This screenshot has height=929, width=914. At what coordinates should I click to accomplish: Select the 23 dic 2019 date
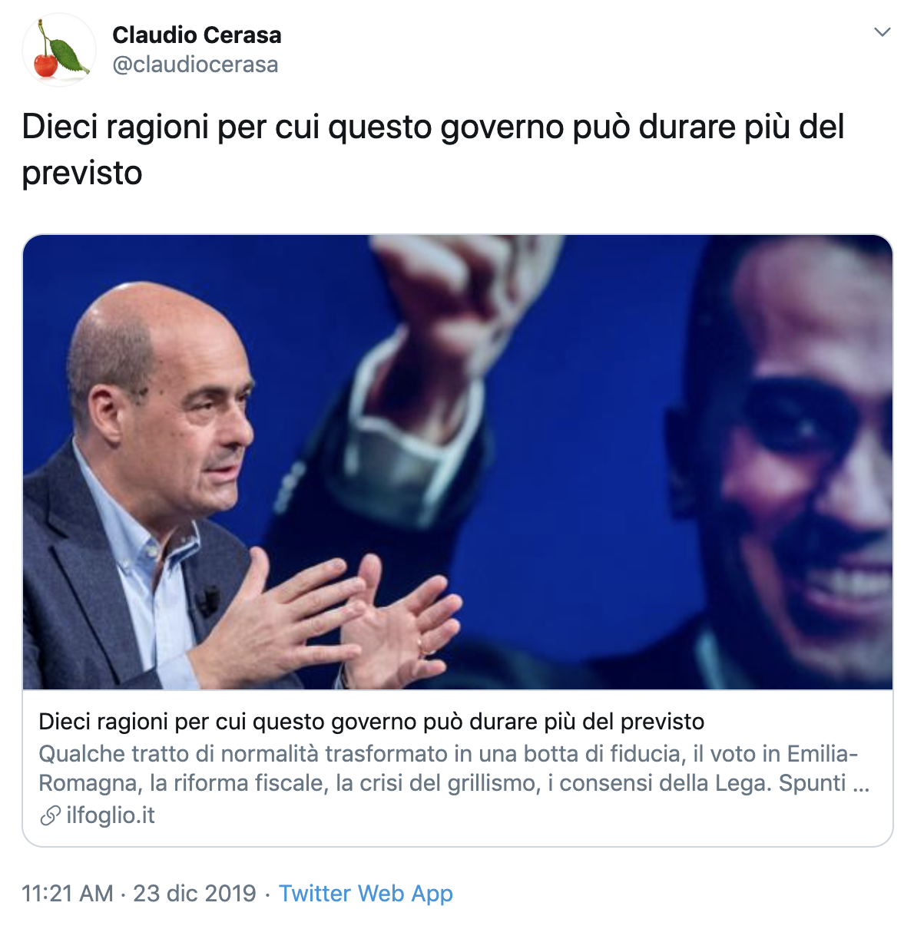(195, 894)
